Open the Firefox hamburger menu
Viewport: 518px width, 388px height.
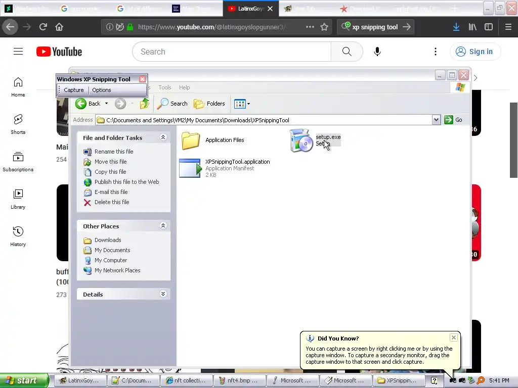(508, 27)
